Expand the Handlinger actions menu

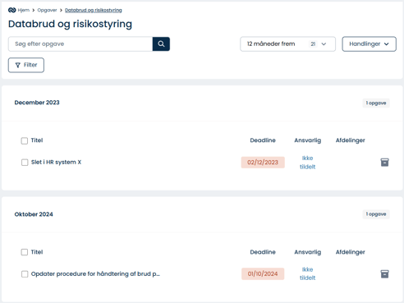pos(369,44)
